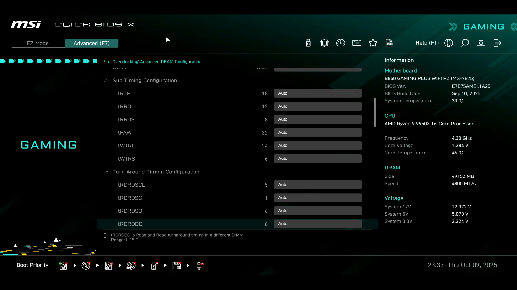Screen dimensions: 517x290
Task: Open the M-Flash USB update icon
Action: coord(308,43)
